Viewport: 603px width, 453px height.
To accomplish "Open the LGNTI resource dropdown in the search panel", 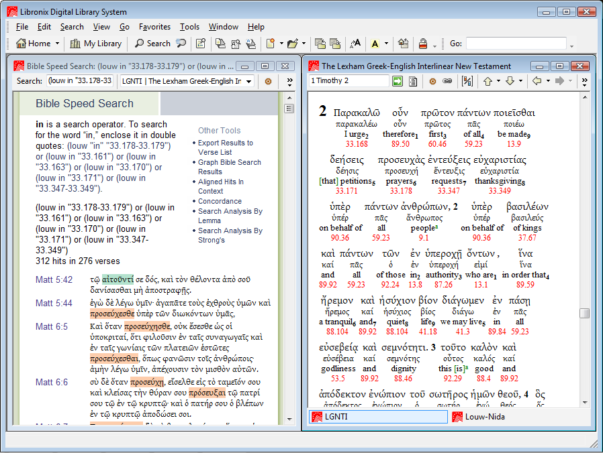I will (249, 81).
